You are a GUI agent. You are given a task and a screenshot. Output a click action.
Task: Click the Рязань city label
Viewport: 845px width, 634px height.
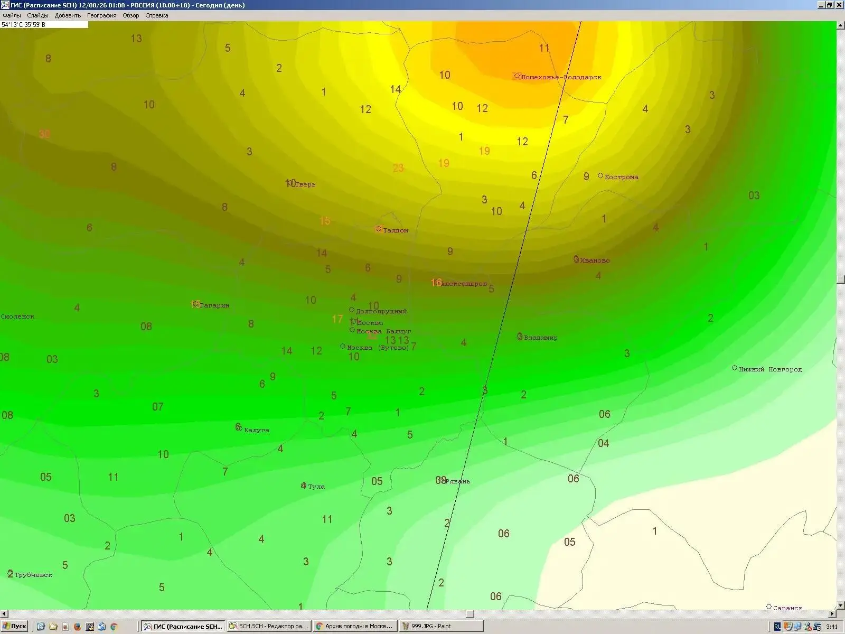(457, 481)
